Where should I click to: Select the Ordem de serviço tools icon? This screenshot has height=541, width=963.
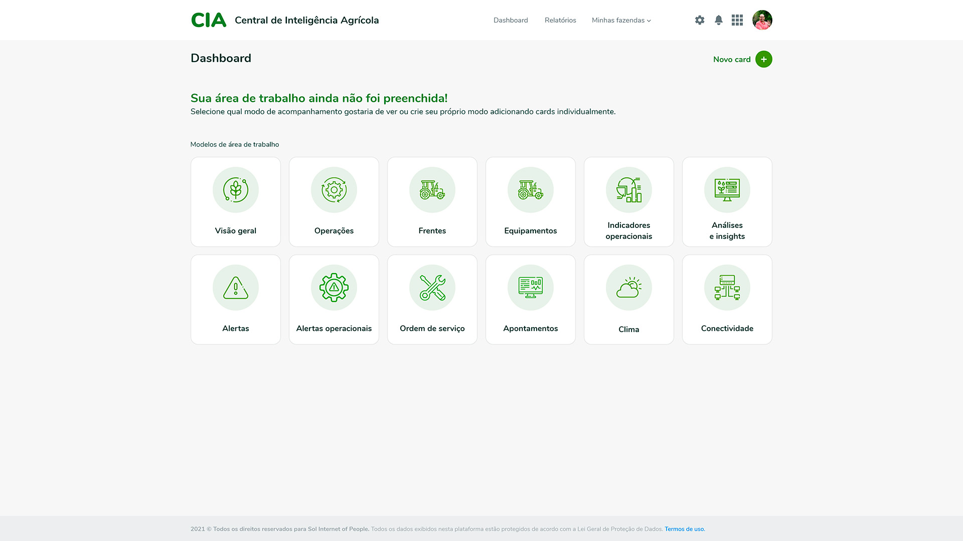tap(432, 288)
